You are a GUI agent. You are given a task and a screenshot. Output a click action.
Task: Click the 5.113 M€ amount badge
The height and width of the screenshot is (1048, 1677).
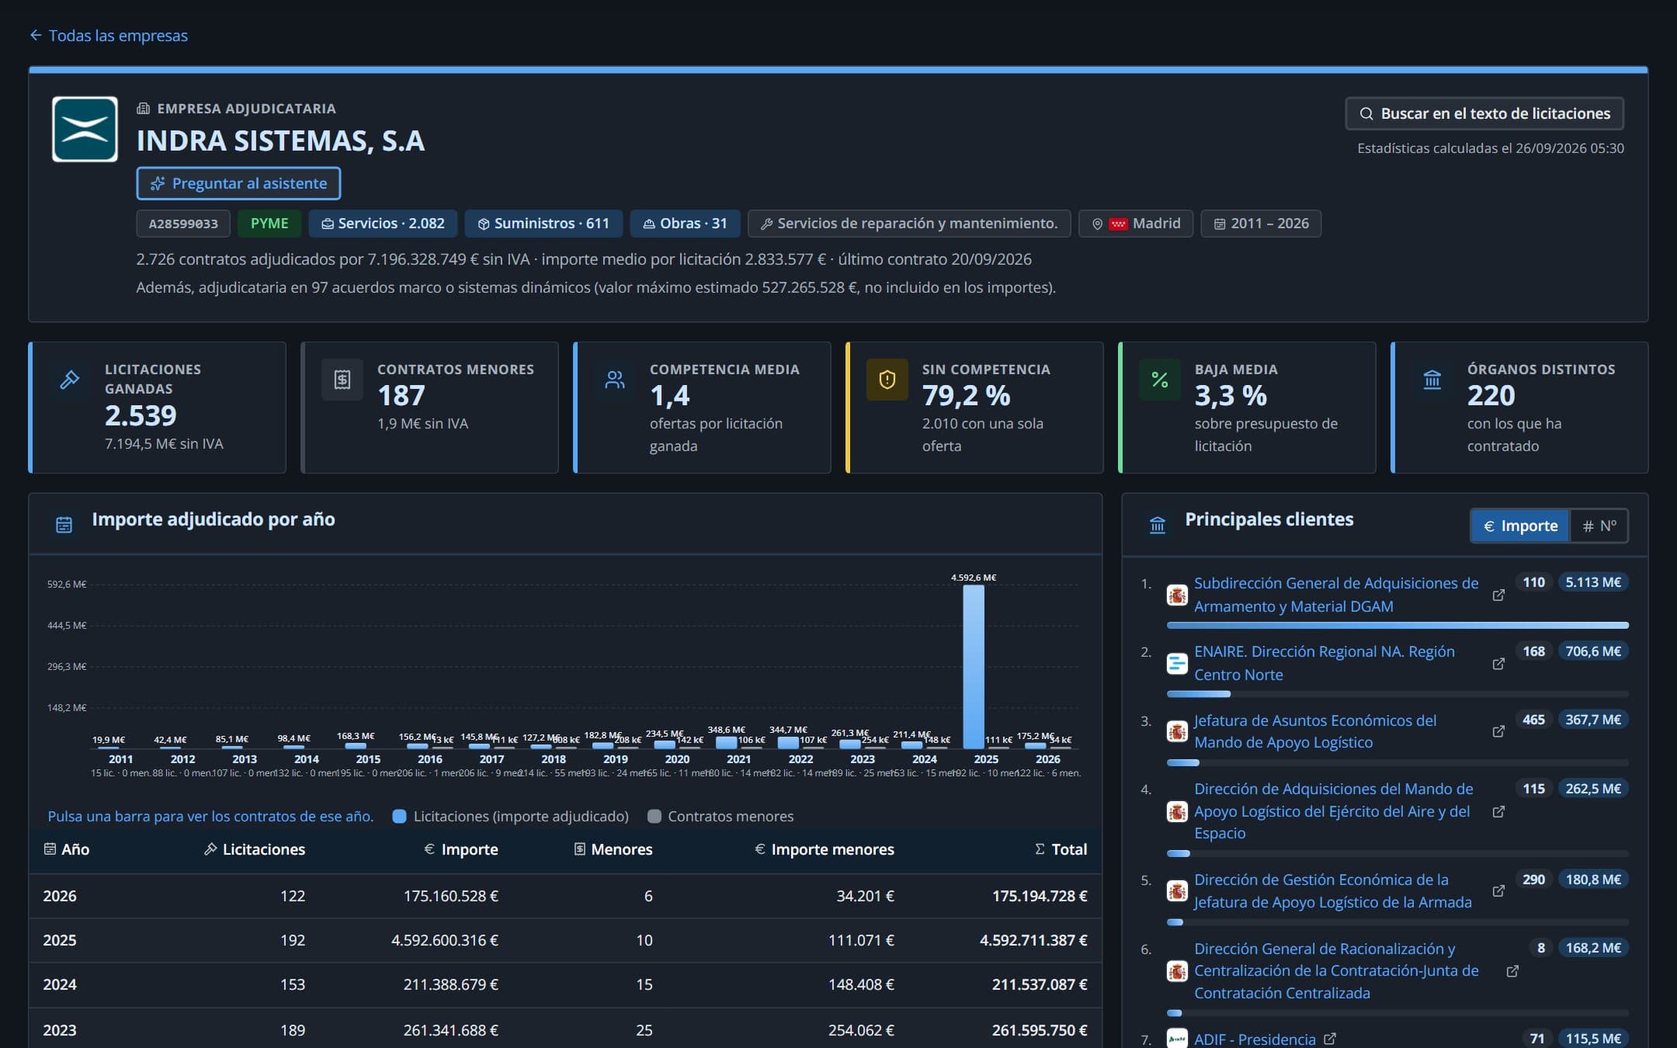(1593, 582)
